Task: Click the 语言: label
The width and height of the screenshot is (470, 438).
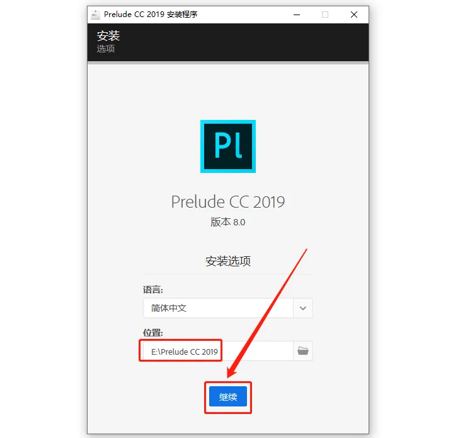Action: pos(153,290)
